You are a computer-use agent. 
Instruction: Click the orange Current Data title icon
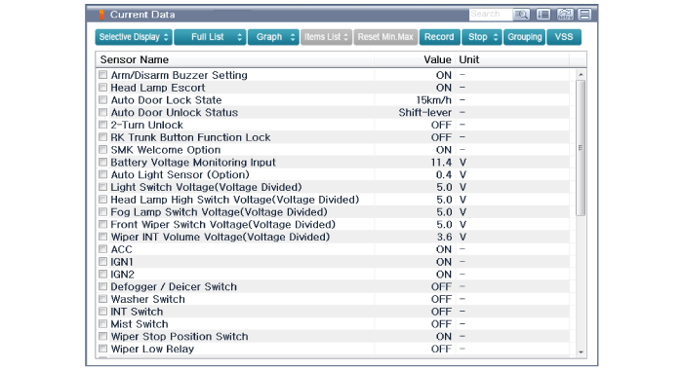[101, 15]
